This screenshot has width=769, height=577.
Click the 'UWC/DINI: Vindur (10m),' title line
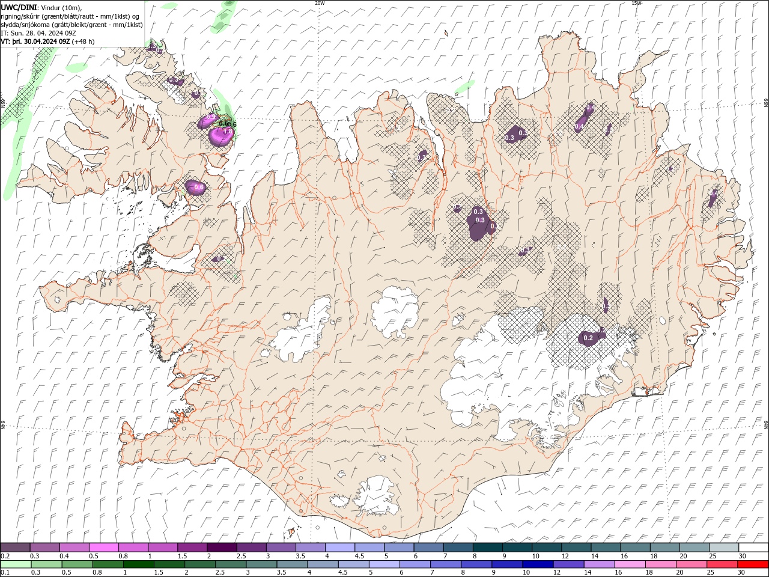[x=41, y=7]
